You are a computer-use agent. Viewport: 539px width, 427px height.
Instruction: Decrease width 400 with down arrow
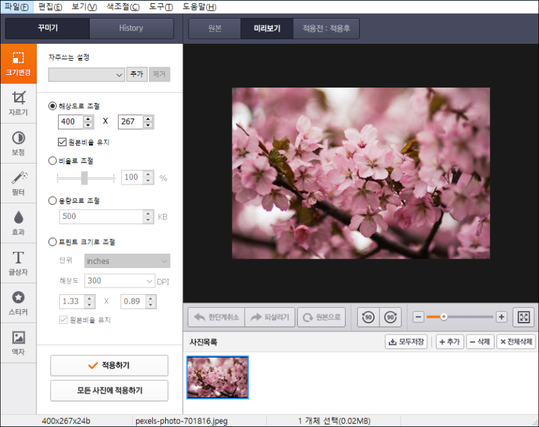88,125
